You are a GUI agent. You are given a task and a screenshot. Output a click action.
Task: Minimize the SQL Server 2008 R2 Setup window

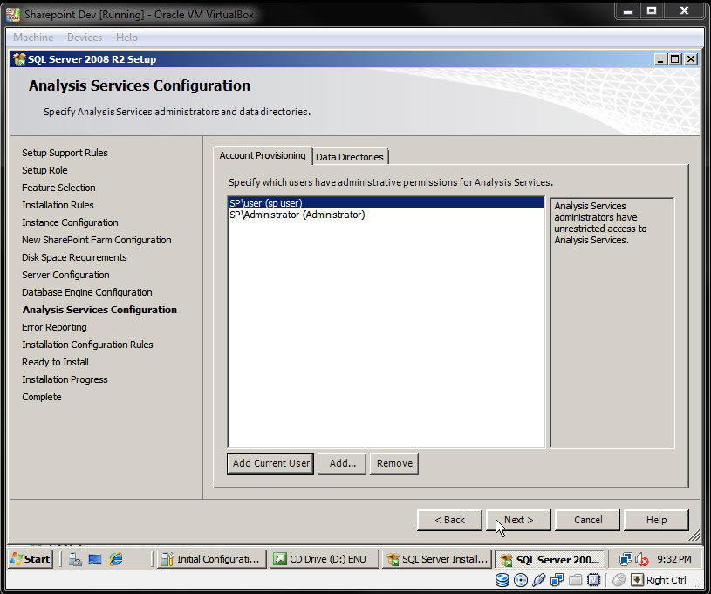[x=661, y=59]
